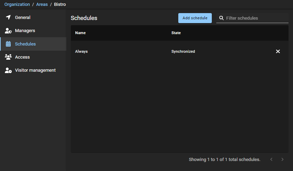Click the Bistro breadcrumb item
Image resolution: width=293 pixels, height=171 pixels.
[60, 4]
